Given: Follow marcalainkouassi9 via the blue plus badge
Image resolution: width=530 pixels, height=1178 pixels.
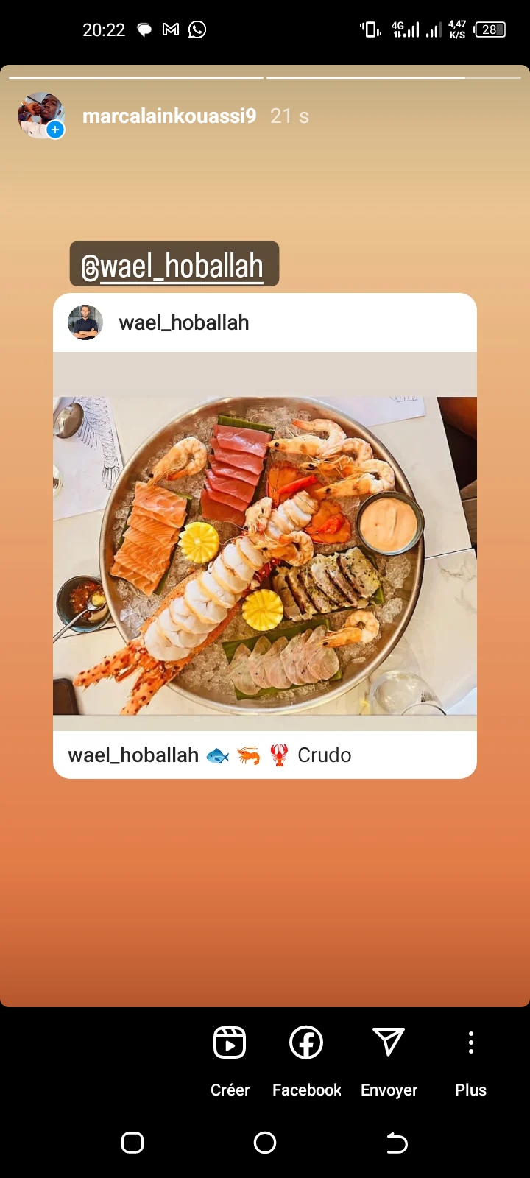Looking at the screenshot, I should pyautogui.click(x=55, y=130).
